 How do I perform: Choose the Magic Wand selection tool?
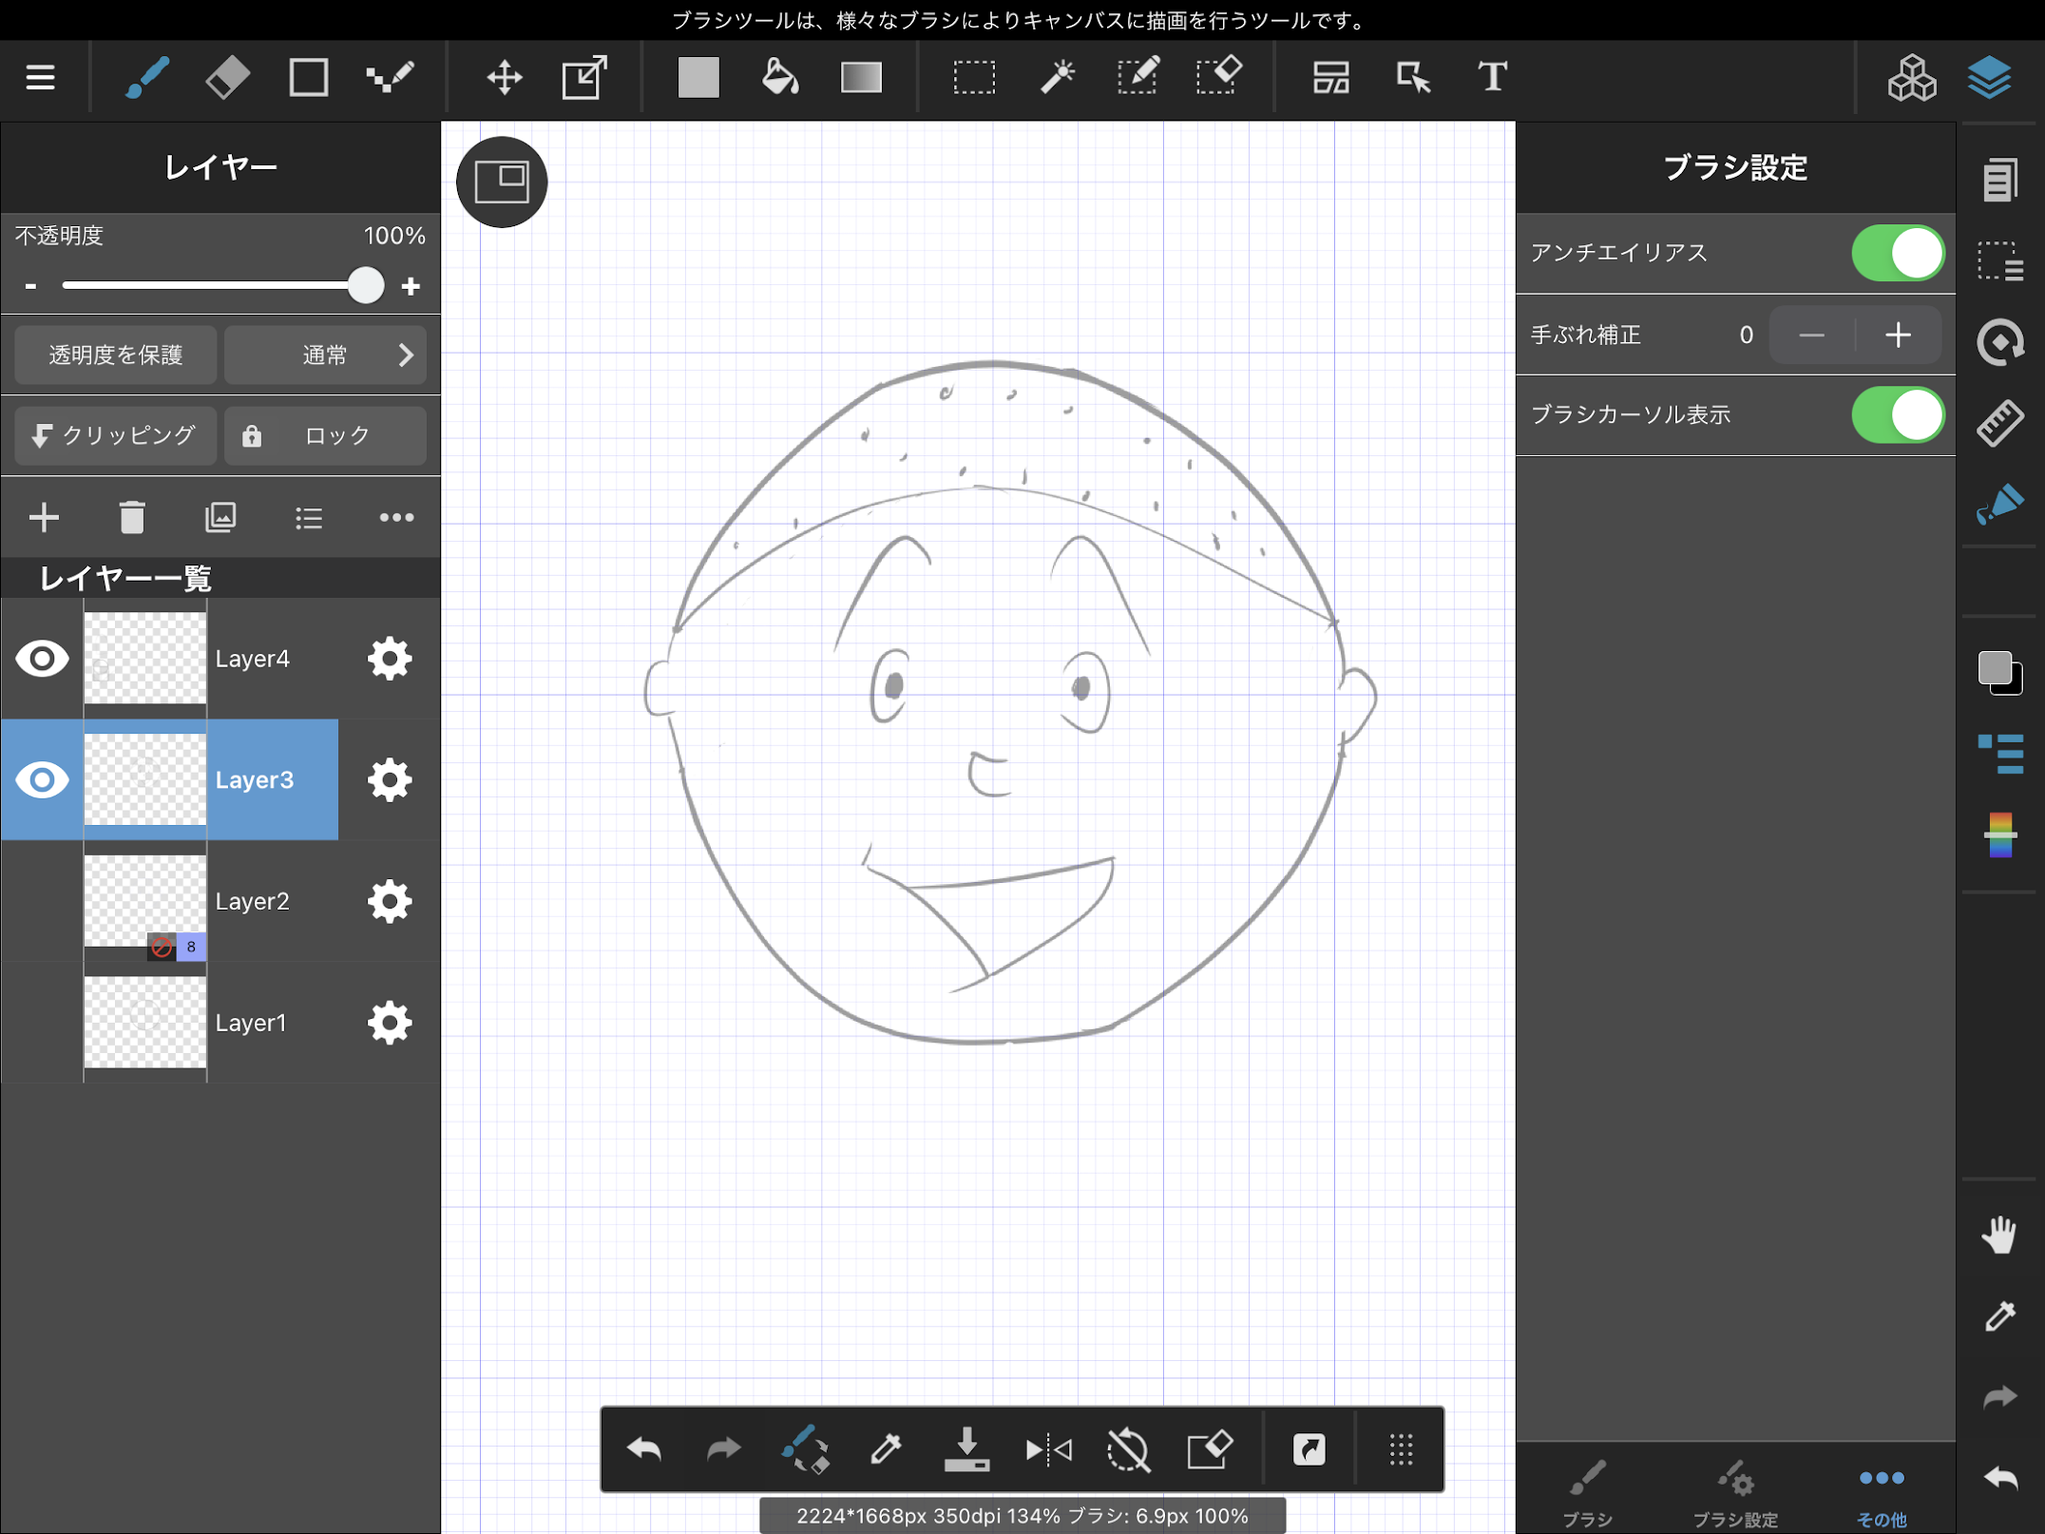(1057, 77)
